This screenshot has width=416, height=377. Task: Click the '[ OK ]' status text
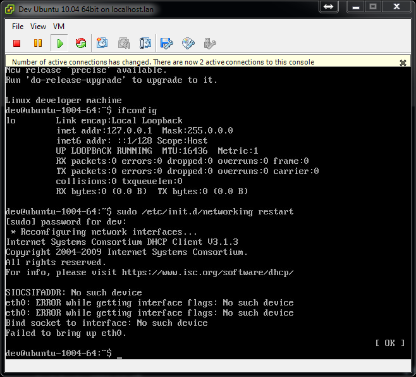click(389, 343)
